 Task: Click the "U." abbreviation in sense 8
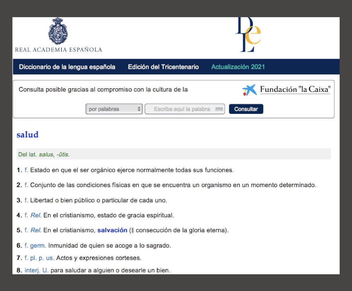(x=45, y=270)
